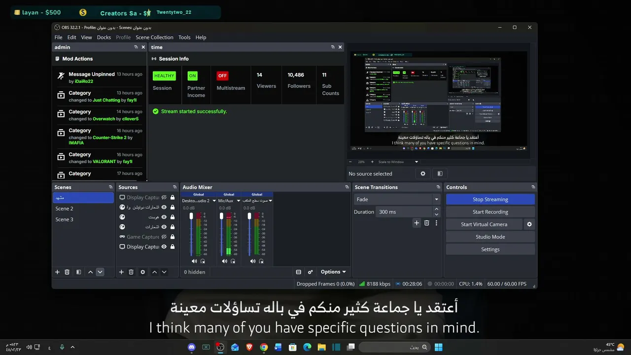This screenshot has width=631, height=355.
Task: Add a new source with the plus icon
Action: pos(121,272)
